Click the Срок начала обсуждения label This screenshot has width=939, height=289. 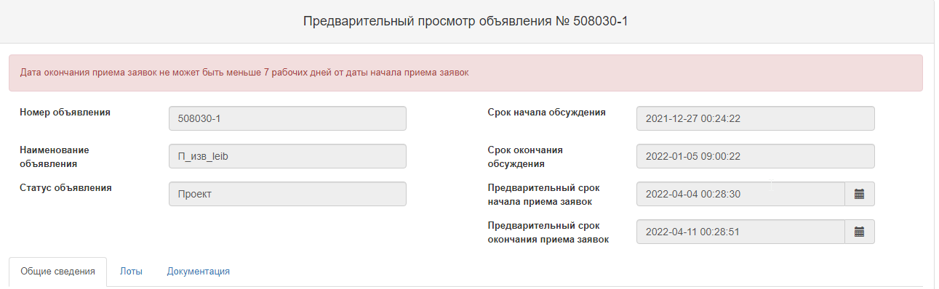546,113
